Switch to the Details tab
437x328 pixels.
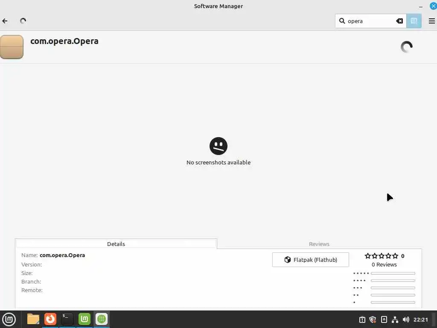pos(116,244)
